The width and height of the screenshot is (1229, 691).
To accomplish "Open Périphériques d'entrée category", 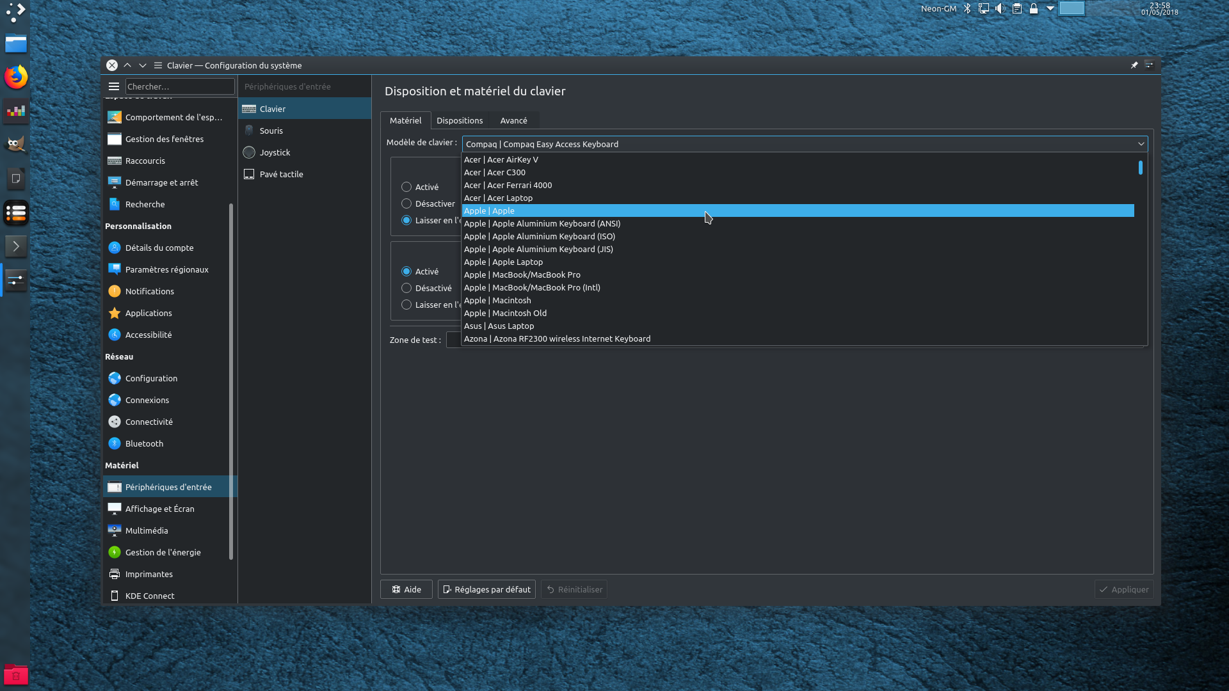I will point(170,487).
